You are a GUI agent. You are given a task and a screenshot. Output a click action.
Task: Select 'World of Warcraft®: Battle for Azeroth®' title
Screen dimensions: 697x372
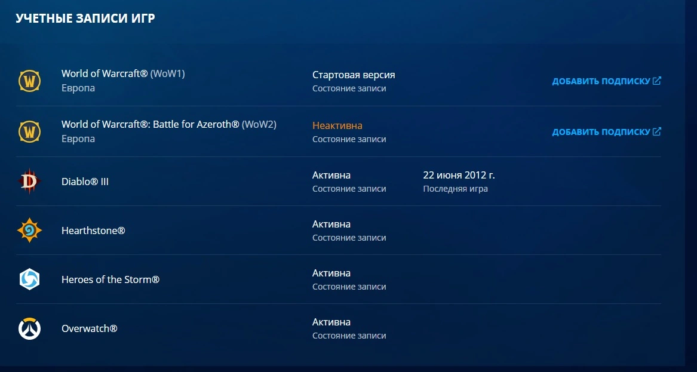[x=151, y=124]
